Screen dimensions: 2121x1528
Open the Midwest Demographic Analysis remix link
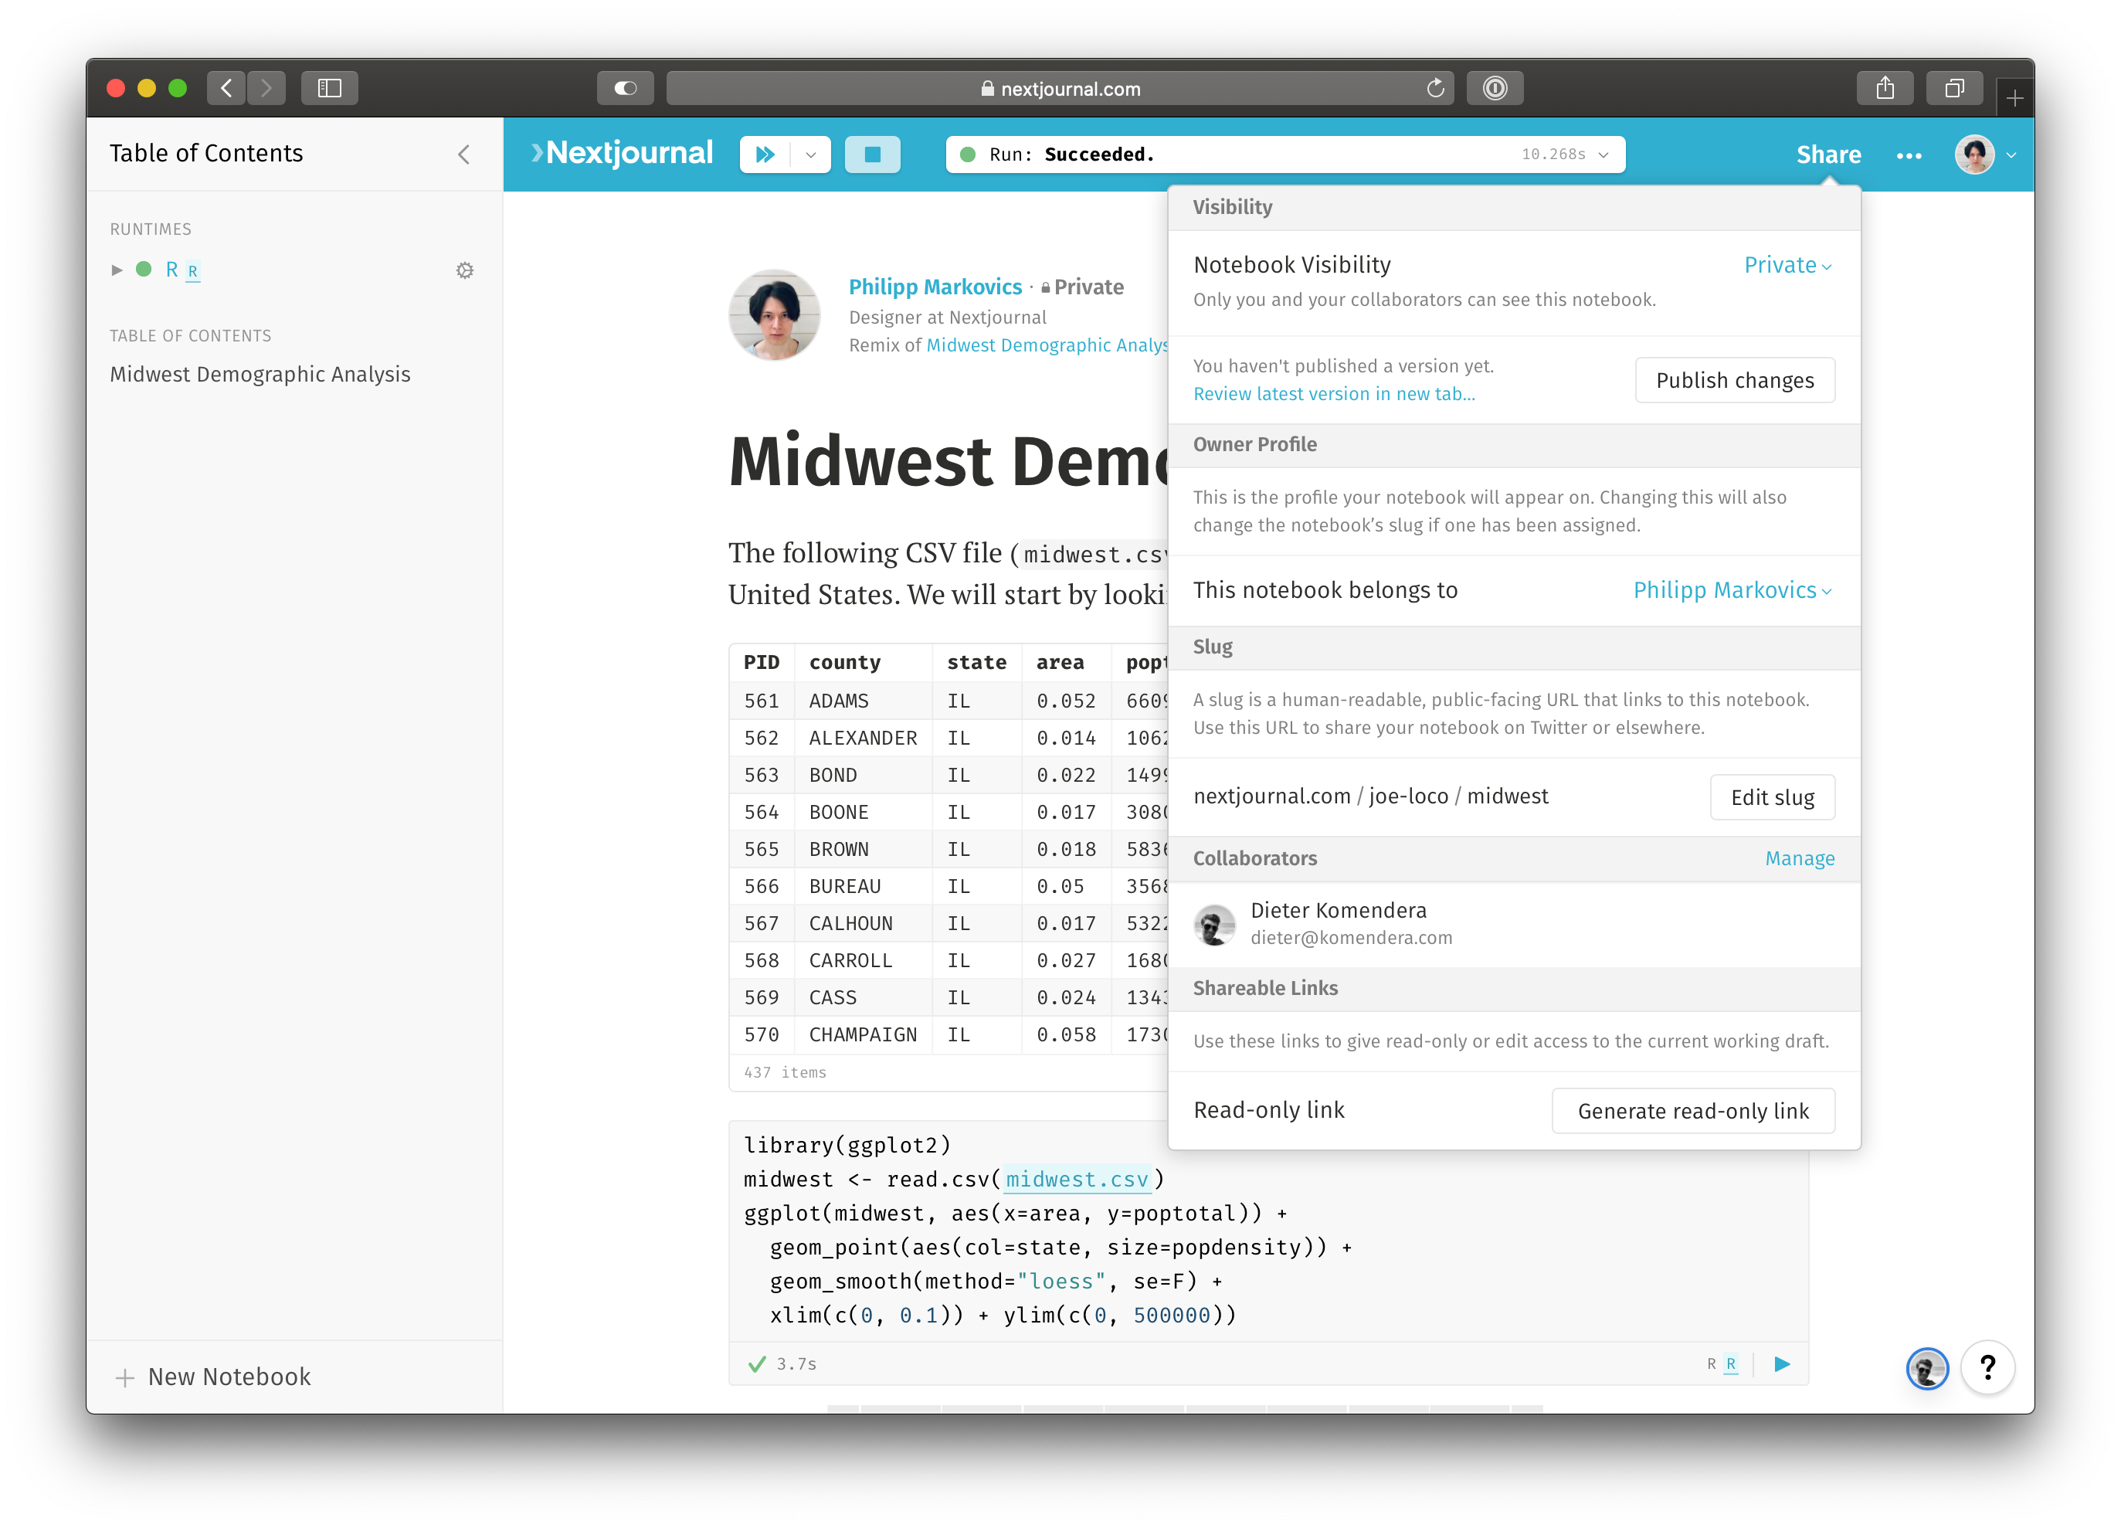point(1047,345)
